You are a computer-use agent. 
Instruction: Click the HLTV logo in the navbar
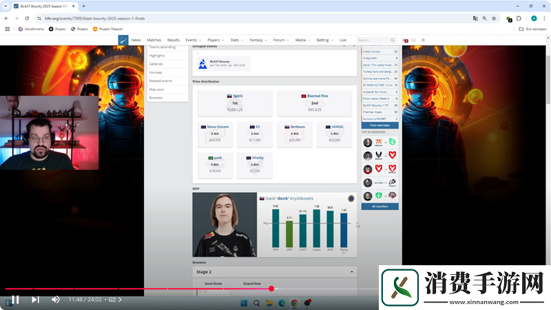click(x=122, y=40)
